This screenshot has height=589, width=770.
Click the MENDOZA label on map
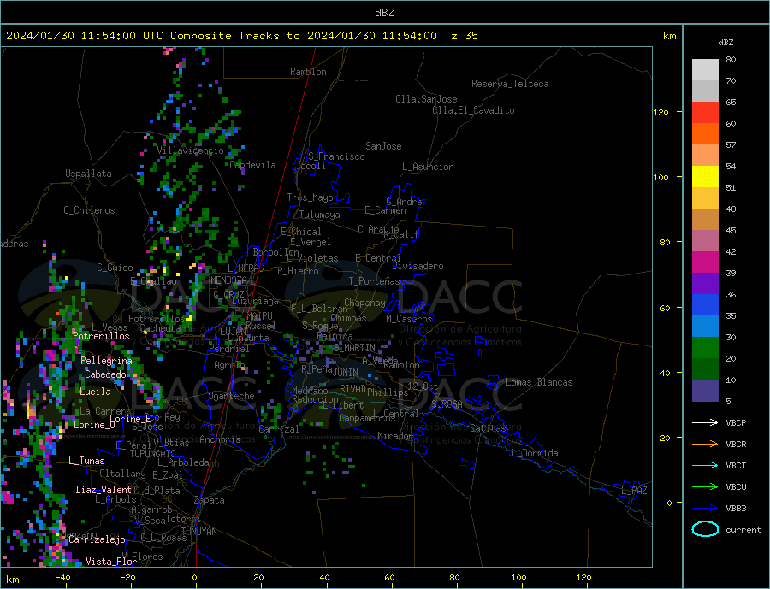tap(228, 280)
